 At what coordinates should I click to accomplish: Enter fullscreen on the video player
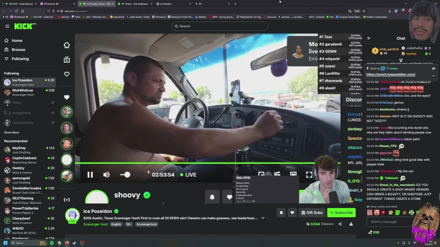pos(309,175)
